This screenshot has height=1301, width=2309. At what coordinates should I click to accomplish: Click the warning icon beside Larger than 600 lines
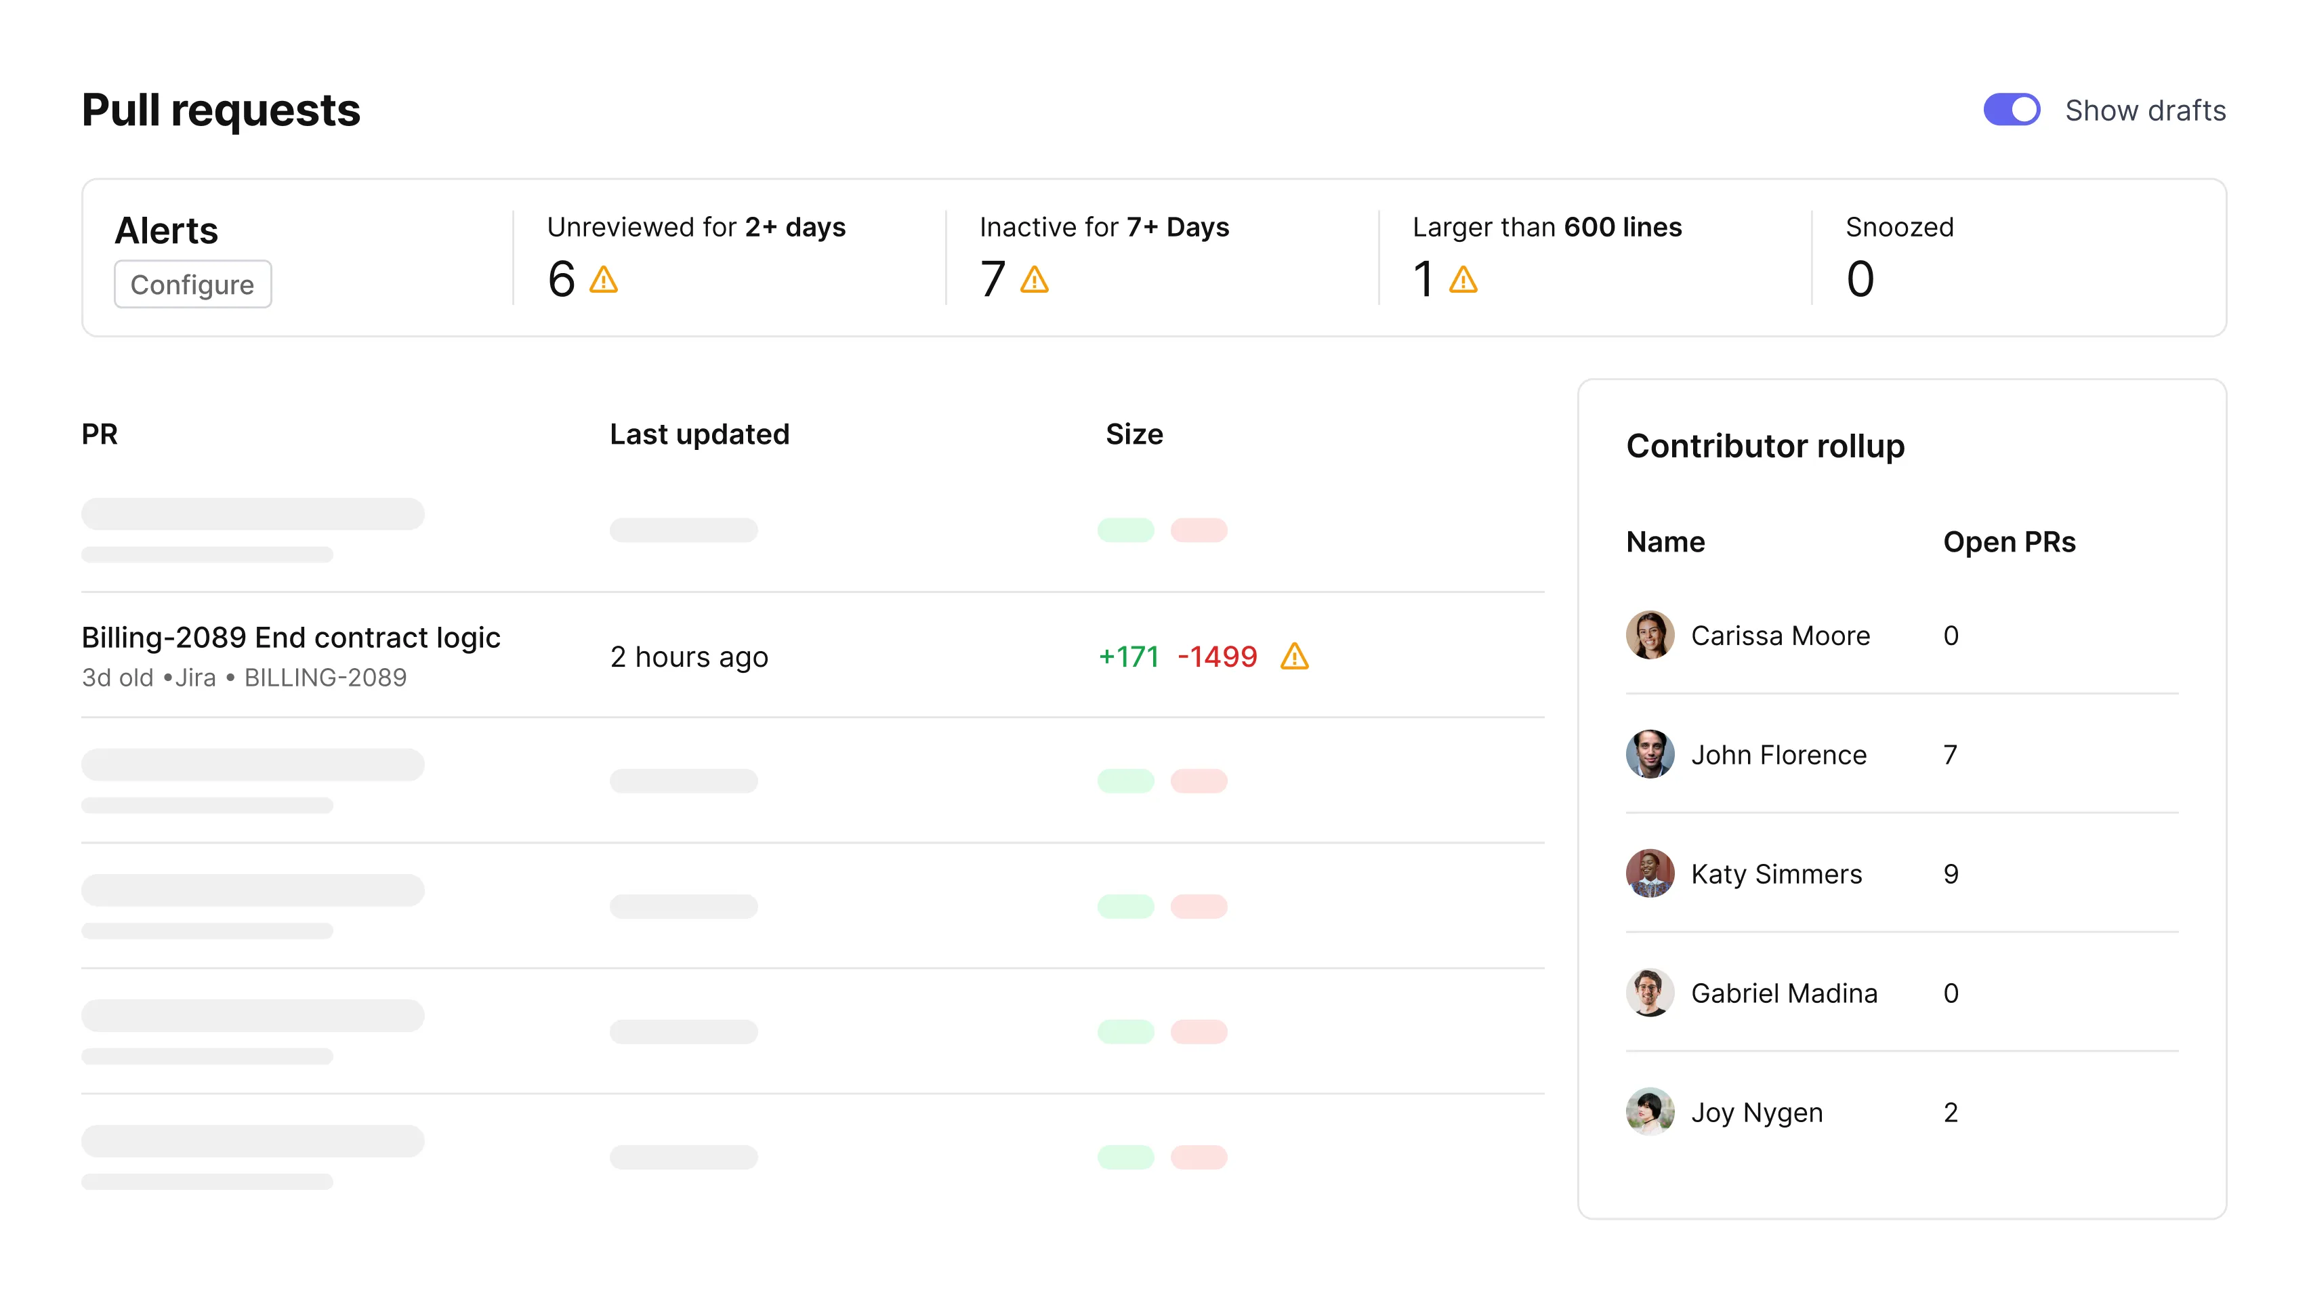[x=1463, y=280]
